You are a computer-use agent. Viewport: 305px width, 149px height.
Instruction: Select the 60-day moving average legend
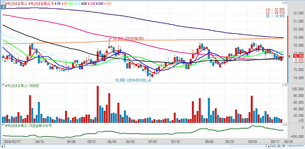click(x=84, y=4)
